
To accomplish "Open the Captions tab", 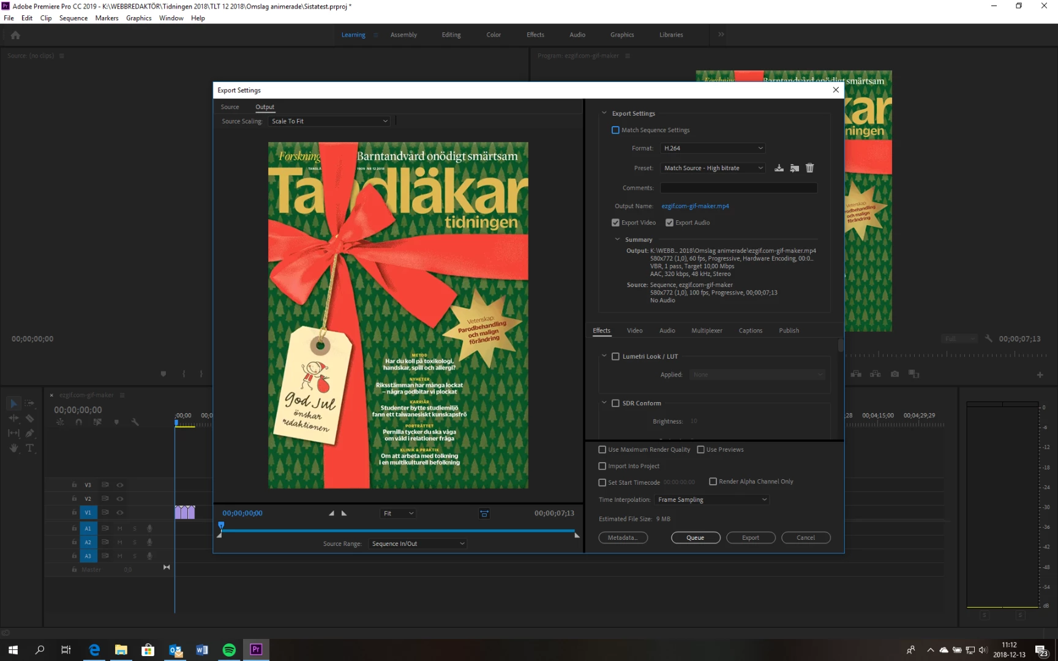I will (750, 330).
